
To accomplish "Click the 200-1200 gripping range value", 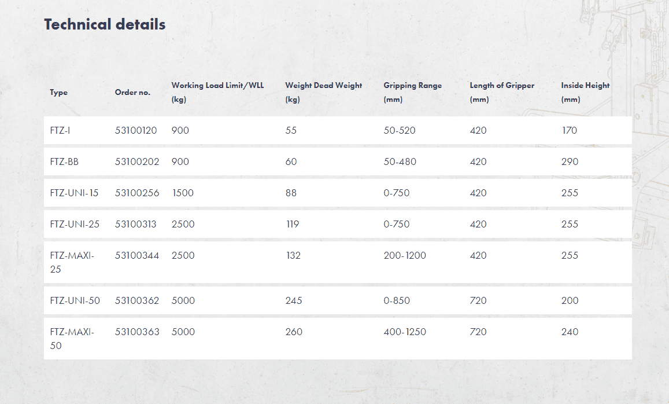I will (405, 256).
